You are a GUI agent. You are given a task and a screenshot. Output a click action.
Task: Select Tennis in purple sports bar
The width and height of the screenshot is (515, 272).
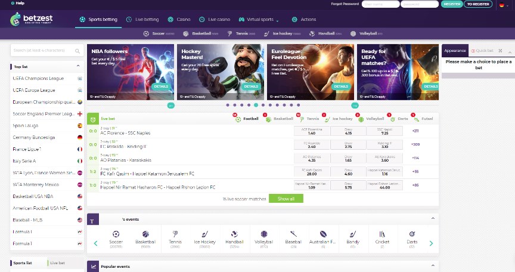point(241,33)
